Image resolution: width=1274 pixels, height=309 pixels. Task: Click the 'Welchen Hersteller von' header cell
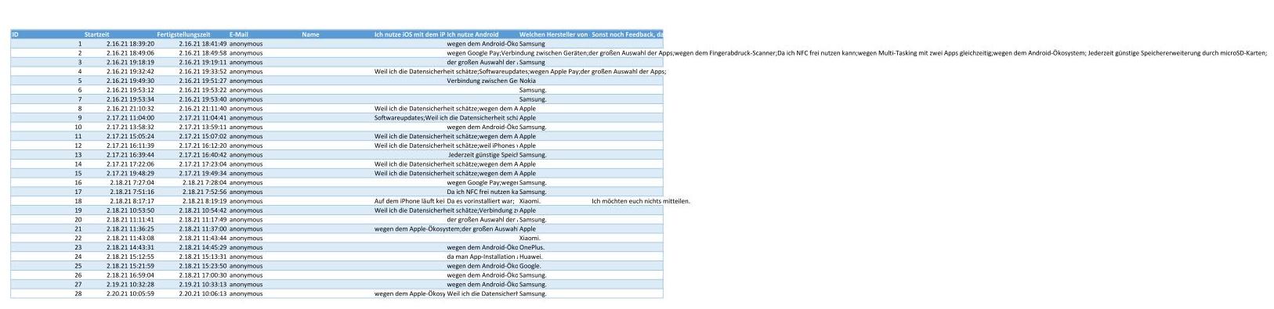point(554,34)
